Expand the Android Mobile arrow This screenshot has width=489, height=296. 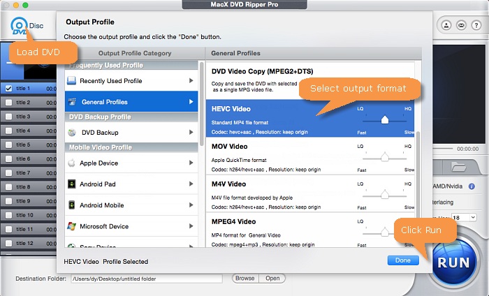[x=191, y=205]
